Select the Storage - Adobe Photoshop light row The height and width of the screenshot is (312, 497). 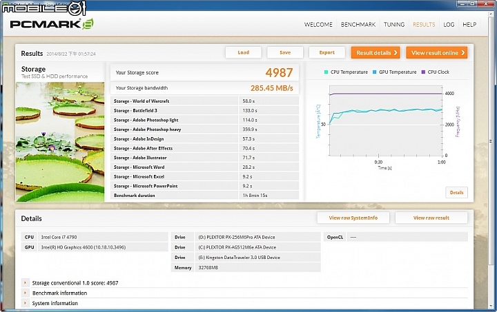(x=204, y=120)
